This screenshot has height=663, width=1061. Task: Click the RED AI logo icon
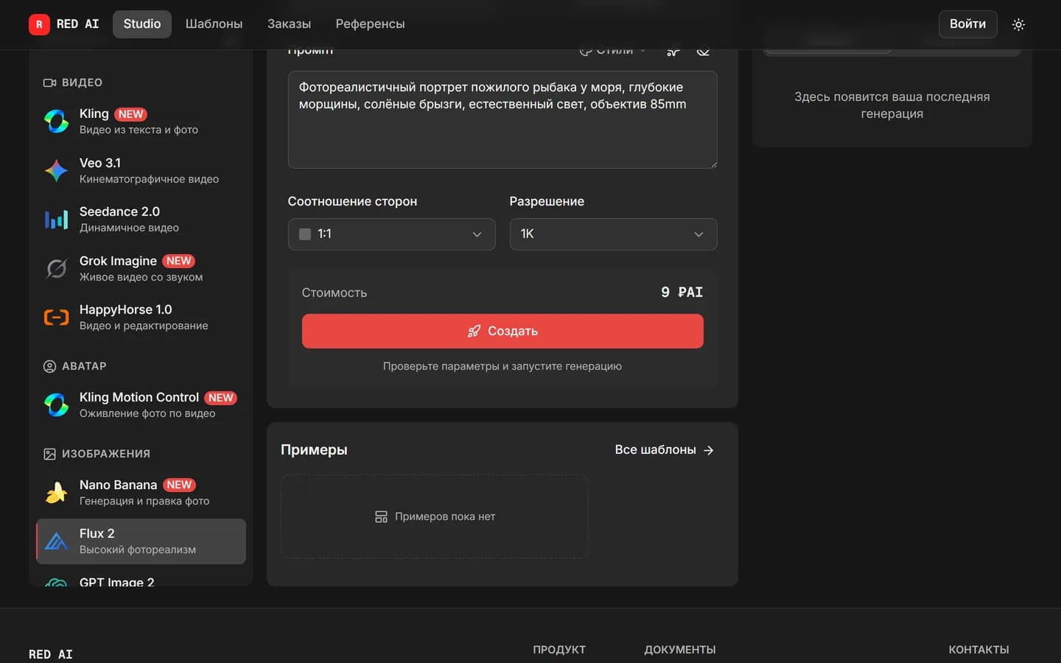click(x=39, y=24)
